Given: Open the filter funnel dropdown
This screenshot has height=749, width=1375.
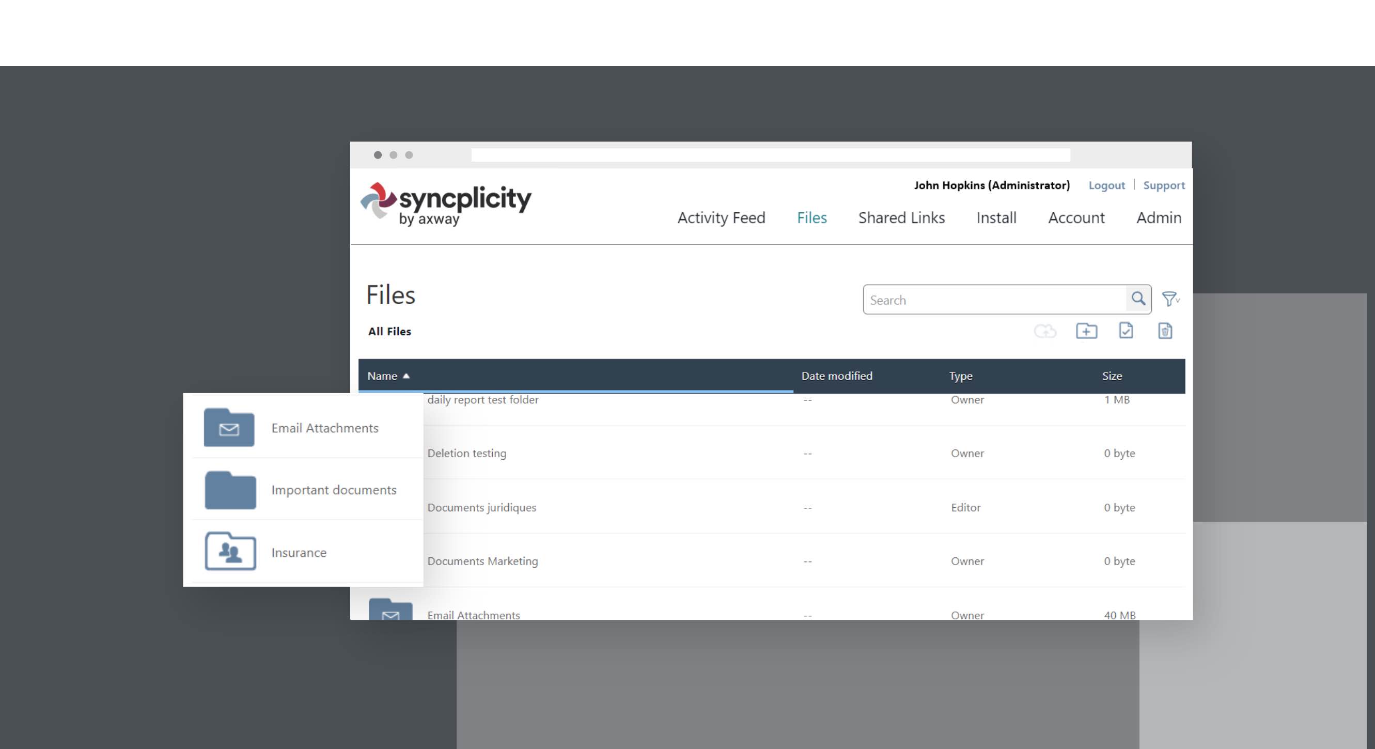Looking at the screenshot, I should point(1170,299).
